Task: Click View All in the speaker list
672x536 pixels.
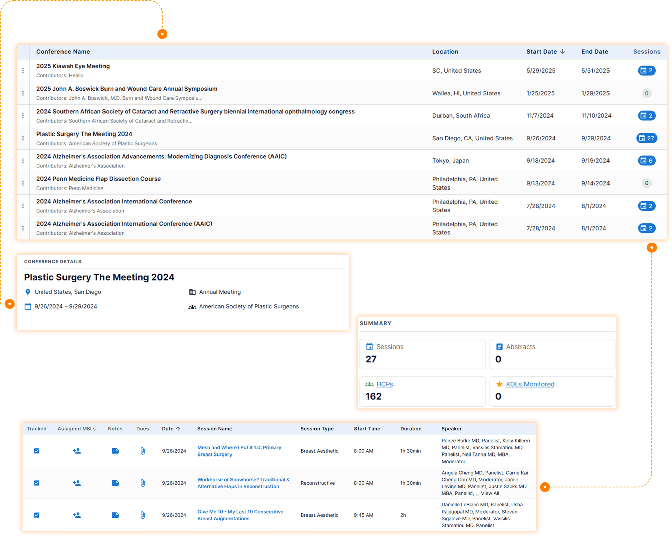Action: (490, 493)
